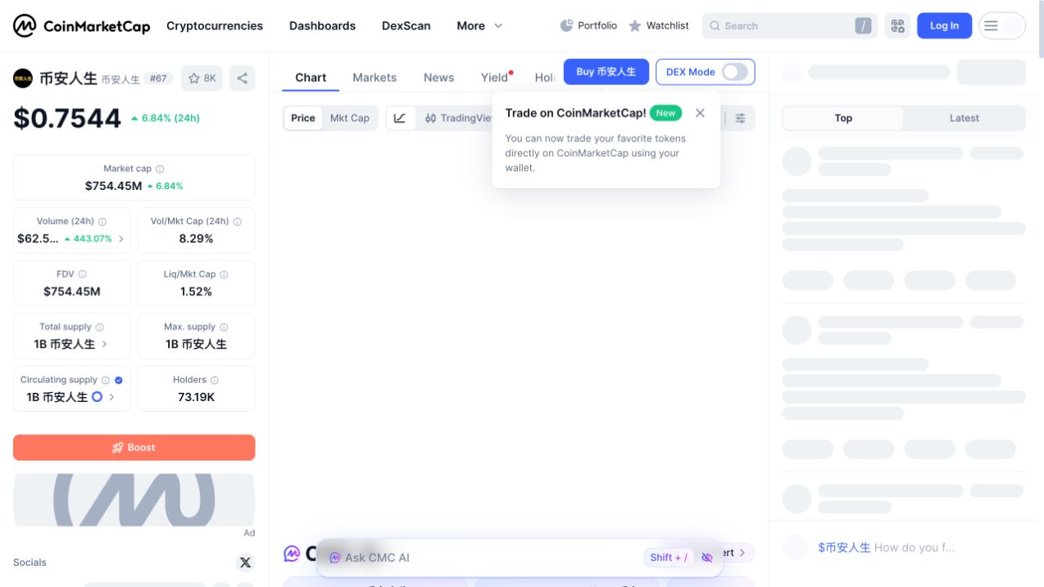Open the Cryptocurrencies menu
1044x587 pixels.
click(x=215, y=26)
